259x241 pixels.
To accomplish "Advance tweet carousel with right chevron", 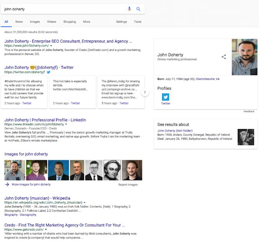I will 145,92.
